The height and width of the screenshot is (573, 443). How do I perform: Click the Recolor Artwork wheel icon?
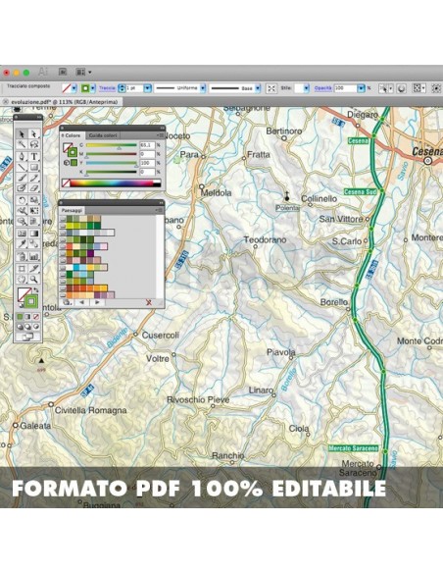tap(402, 88)
